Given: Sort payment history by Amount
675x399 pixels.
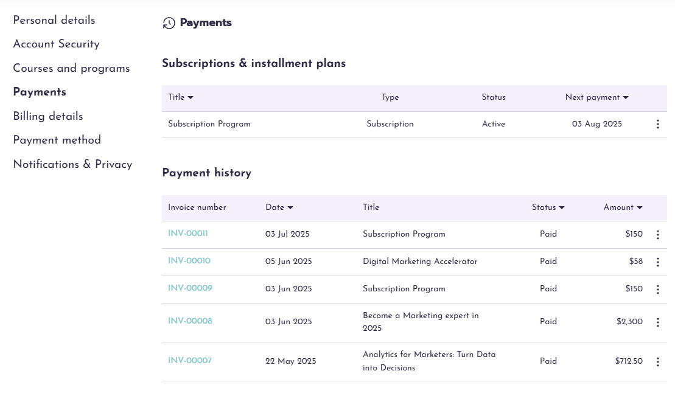Looking at the screenshot, I should tap(640, 207).
